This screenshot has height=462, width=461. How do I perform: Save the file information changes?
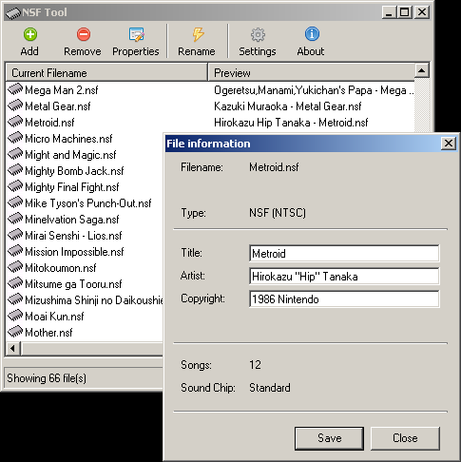329,438
